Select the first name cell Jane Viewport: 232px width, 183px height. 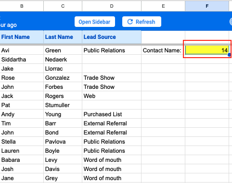22,178
